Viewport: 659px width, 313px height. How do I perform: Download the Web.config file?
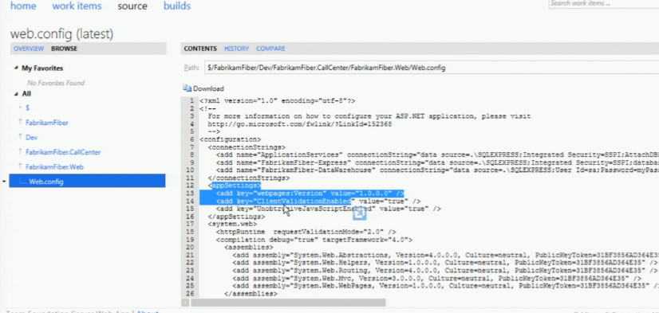tap(208, 88)
